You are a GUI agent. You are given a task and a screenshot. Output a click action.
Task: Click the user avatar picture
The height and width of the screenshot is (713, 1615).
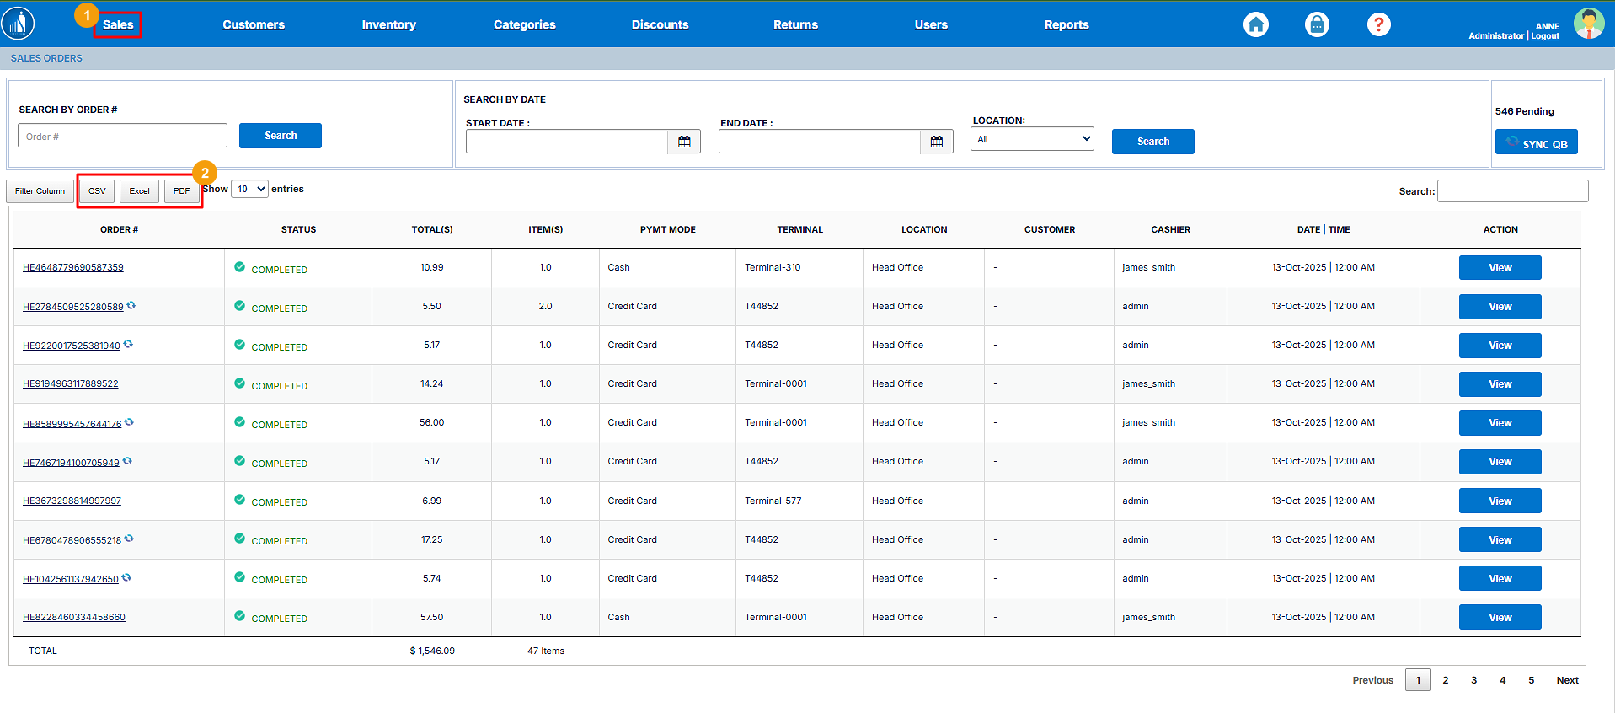tap(1588, 24)
